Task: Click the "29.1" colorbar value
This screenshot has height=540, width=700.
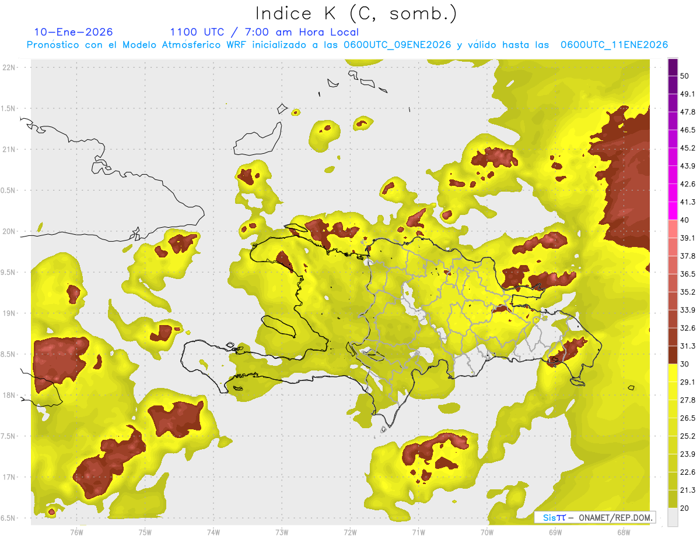Action: coord(688,382)
